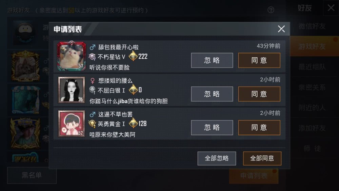Switch to the 最近组队 tab
This screenshot has height=191, width=339.
(x=312, y=67)
